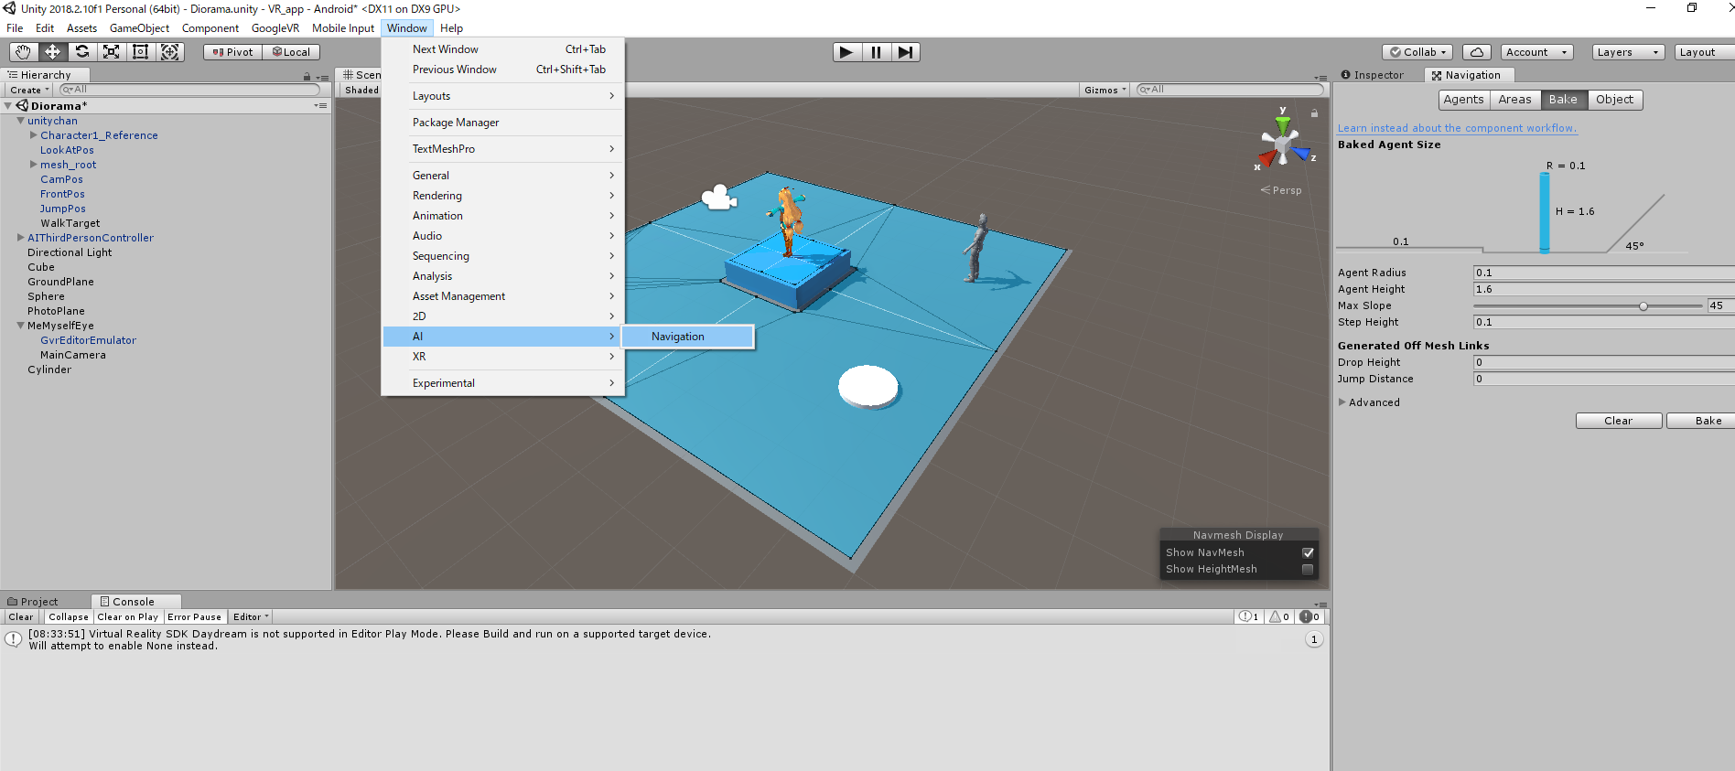Screen dimensions: 1735x771
Task: Open Package Manager from Window menu
Action: point(502,123)
